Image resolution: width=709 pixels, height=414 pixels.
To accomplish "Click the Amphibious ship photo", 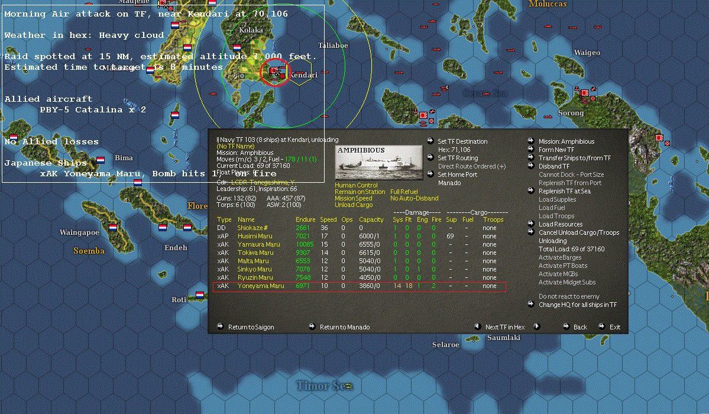I will [379, 163].
